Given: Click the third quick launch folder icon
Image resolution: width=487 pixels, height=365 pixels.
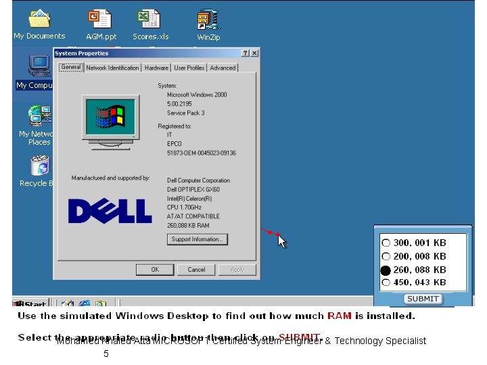Looking at the screenshot, I should click(x=101, y=303).
